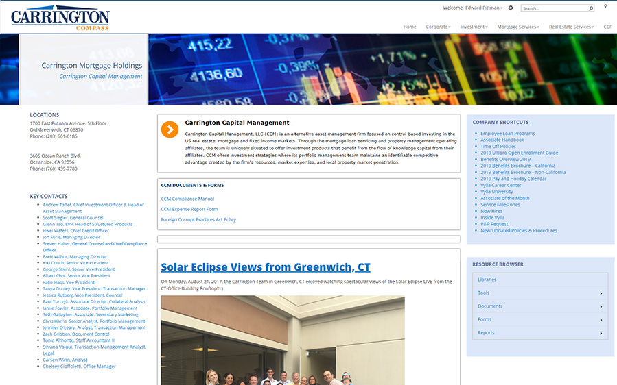Open the CCM Compliance Manual link
Viewport: 617px width, 385px height.
[187, 199]
